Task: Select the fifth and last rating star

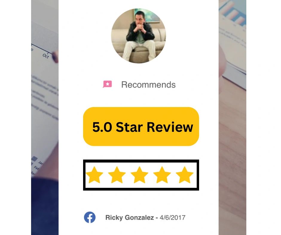Action: pyautogui.click(x=184, y=175)
